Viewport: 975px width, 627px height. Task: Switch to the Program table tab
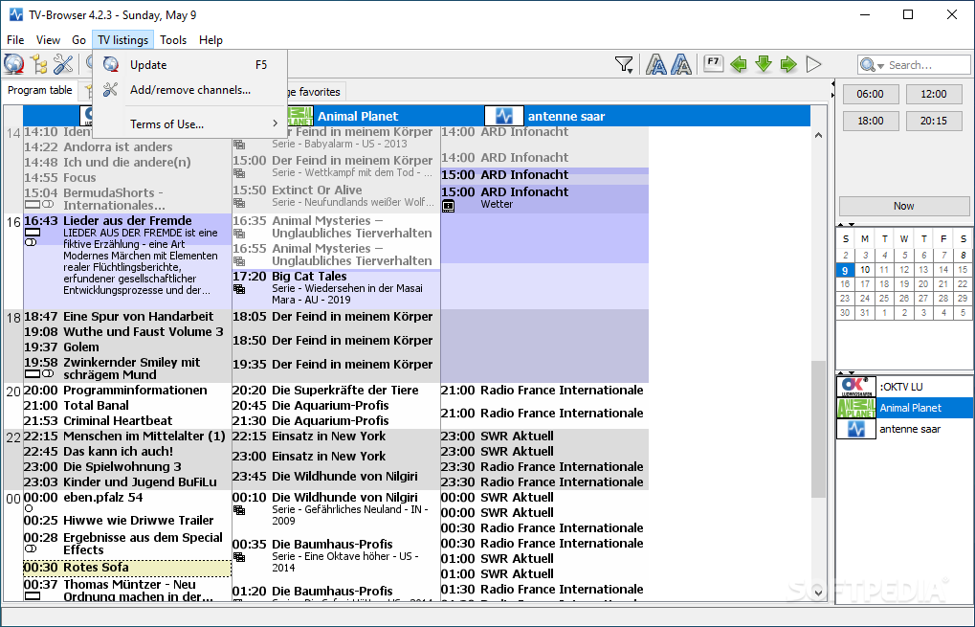pyautogui.click(x=40, y=90)
